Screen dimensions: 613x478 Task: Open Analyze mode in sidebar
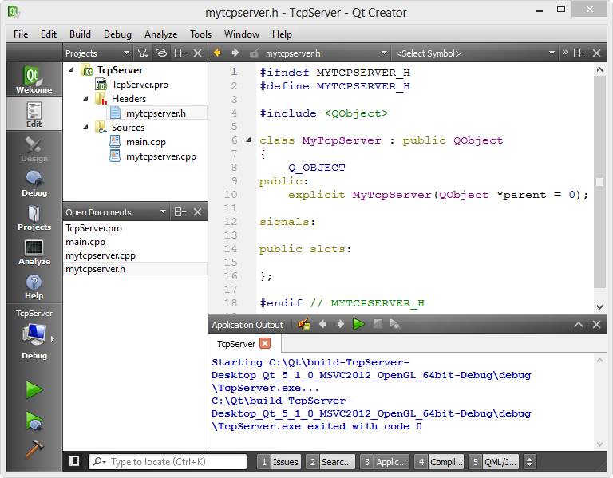pos(34,251)
